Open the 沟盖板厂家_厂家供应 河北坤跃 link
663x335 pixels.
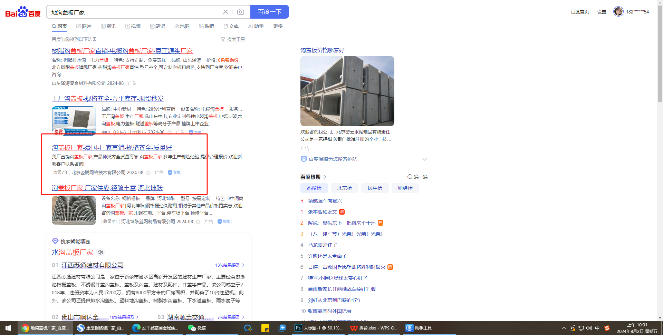click(107, 188)
